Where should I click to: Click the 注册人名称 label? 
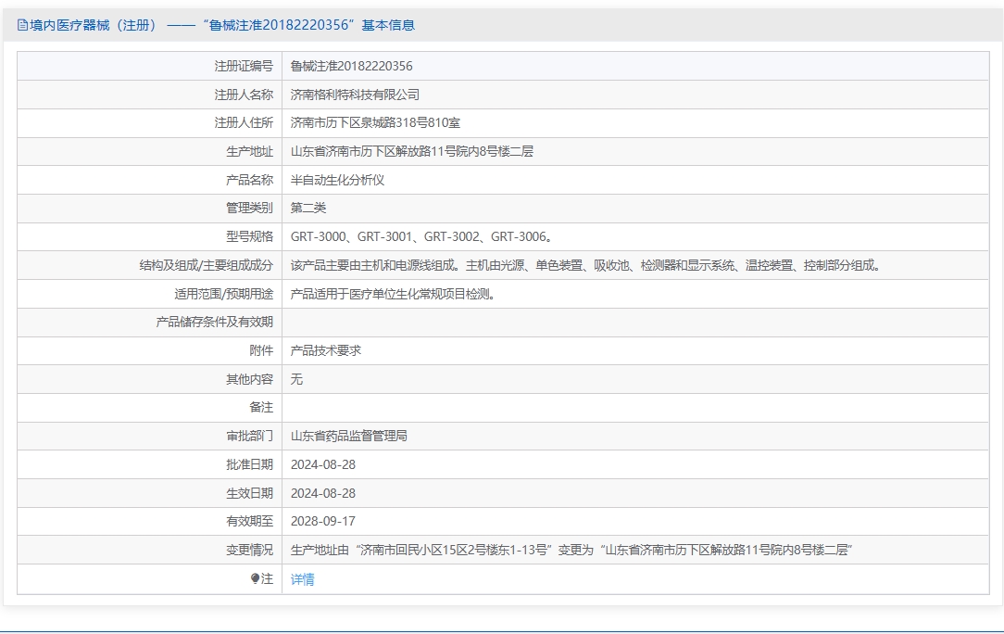[x=244, y=95]
